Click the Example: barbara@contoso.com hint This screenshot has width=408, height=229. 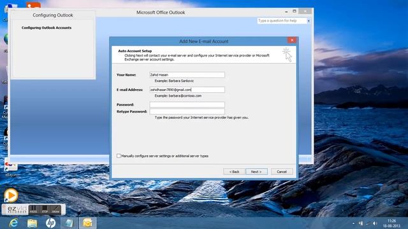tap(178, 96)
